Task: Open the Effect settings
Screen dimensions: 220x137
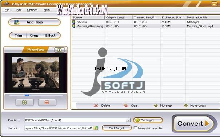Action: tap(51, 36)
